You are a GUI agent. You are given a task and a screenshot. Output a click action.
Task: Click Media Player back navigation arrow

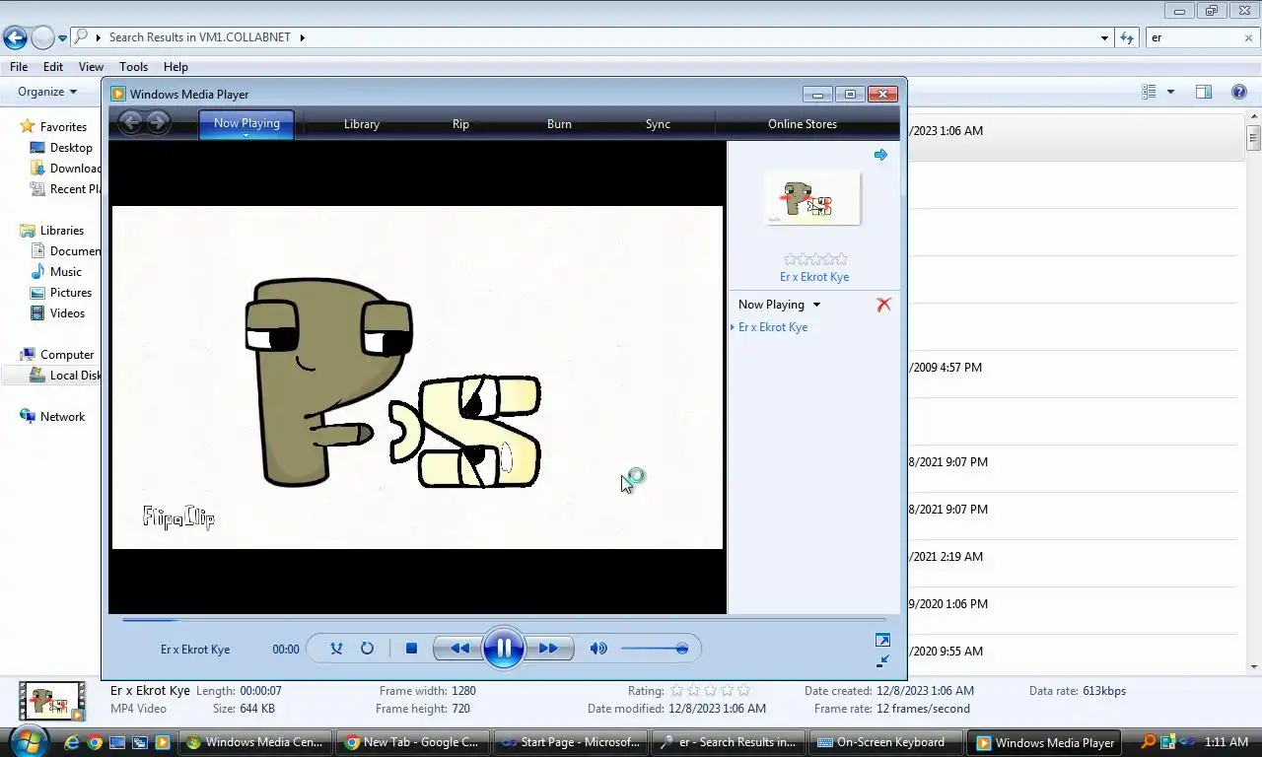point(131,122)
